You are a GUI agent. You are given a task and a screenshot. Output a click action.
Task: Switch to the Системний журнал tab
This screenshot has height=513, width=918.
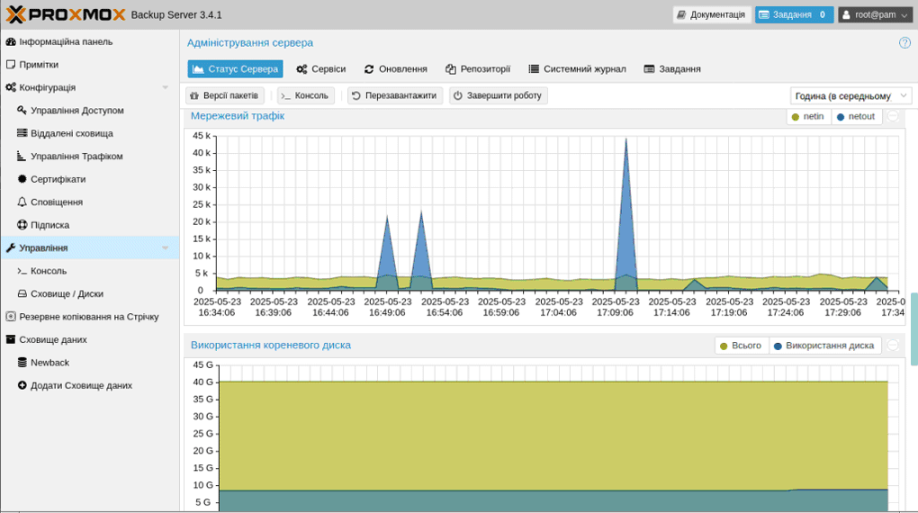click(577, 69)
